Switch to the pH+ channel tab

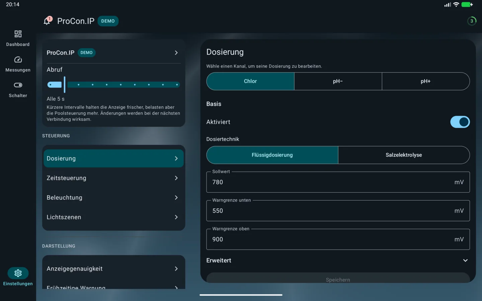click(426, 81)
